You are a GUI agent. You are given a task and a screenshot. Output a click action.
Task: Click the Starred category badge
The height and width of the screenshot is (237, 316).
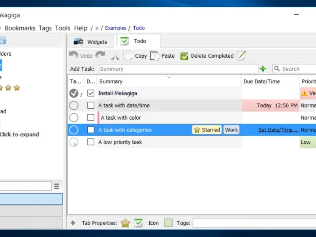tap(207, 130)
